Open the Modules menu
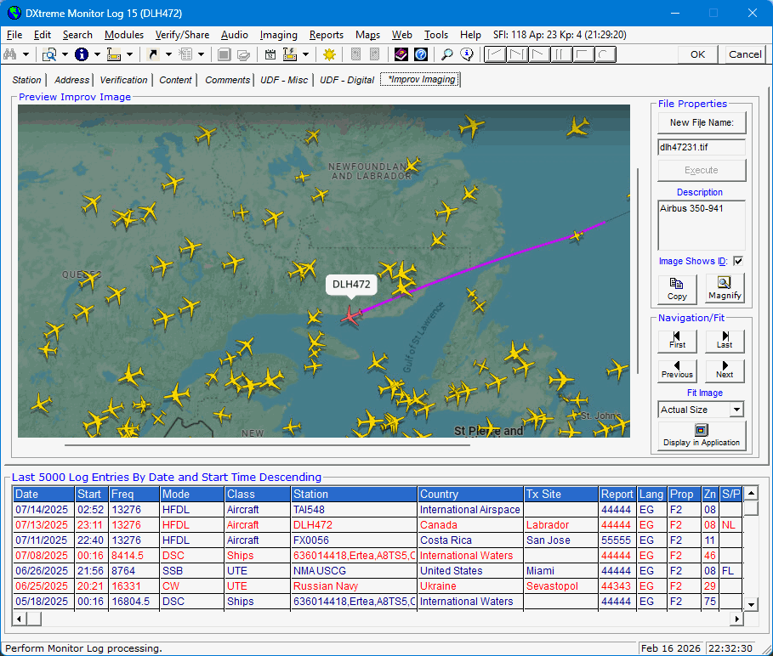Image resolution: width=773 pixels, height=656 pixels. [124, 35]
